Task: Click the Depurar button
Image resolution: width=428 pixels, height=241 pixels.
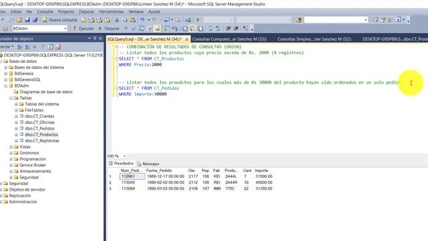Action: click(109, 28)
